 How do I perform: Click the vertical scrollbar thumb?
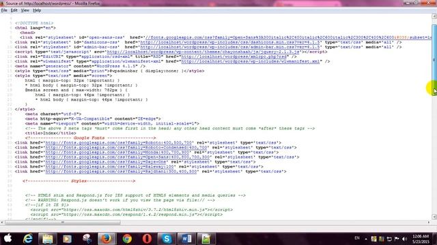[434, 60]
